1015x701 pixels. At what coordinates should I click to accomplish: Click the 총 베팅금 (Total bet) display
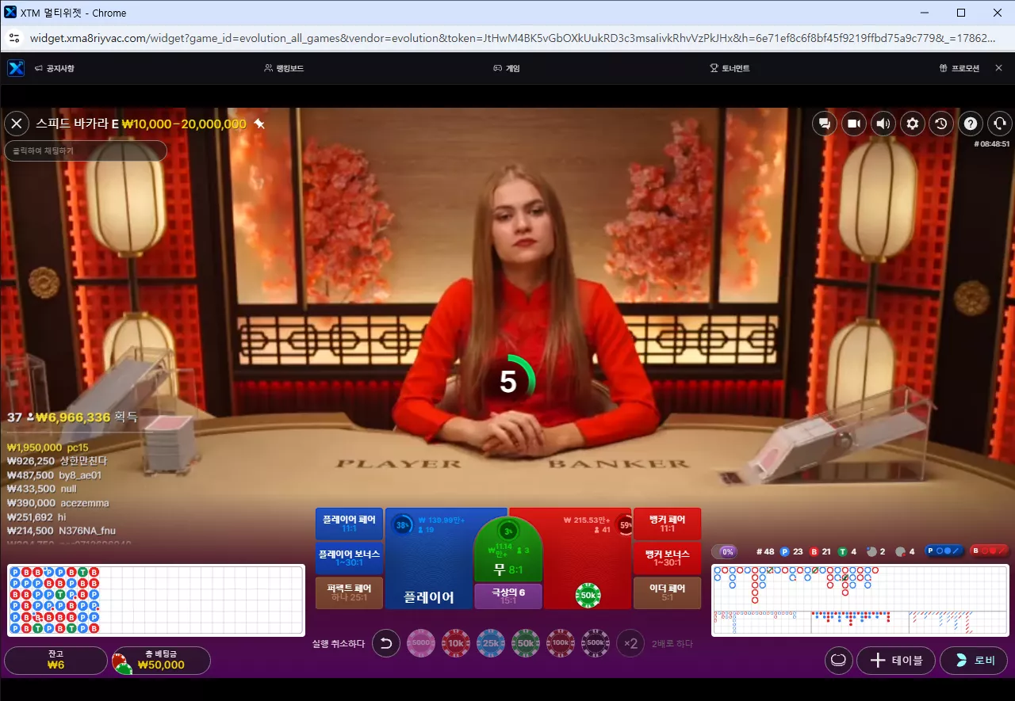[x=160, y=661]
